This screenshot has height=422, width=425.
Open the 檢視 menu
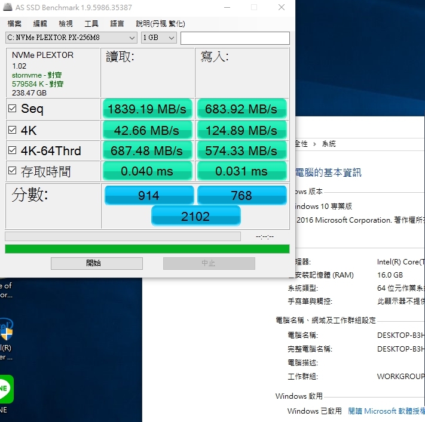(x=66, y=23)
